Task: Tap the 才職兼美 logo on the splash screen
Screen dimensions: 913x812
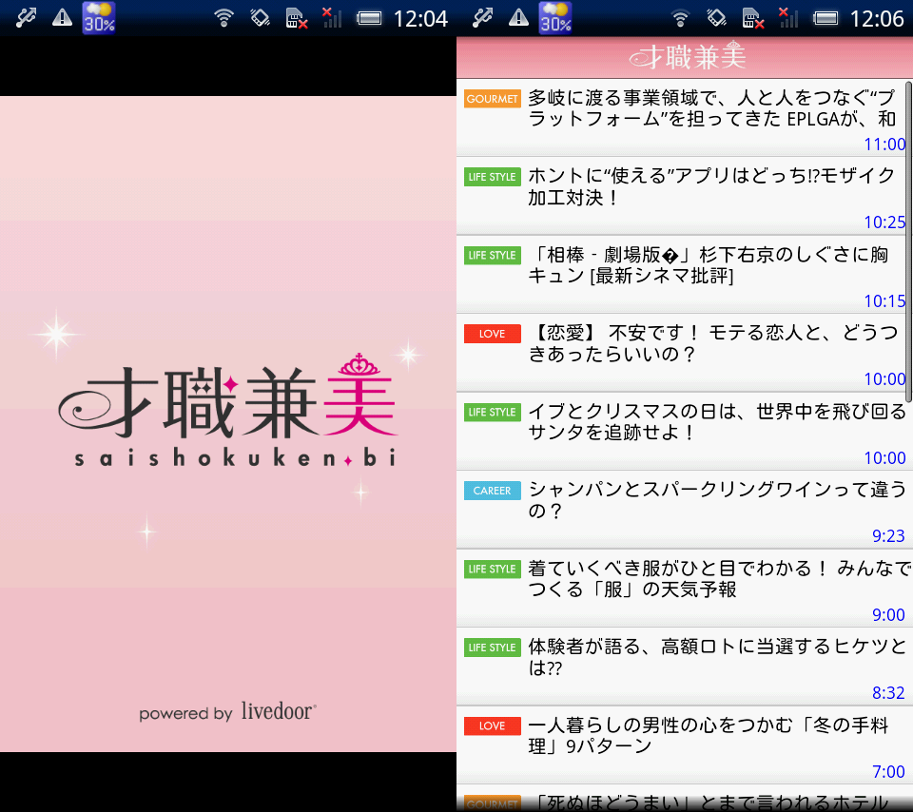Action: (x=228, y=397)
